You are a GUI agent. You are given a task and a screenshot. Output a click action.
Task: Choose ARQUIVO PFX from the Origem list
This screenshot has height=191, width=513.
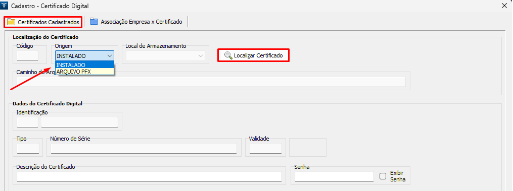(x=85, y=71)
